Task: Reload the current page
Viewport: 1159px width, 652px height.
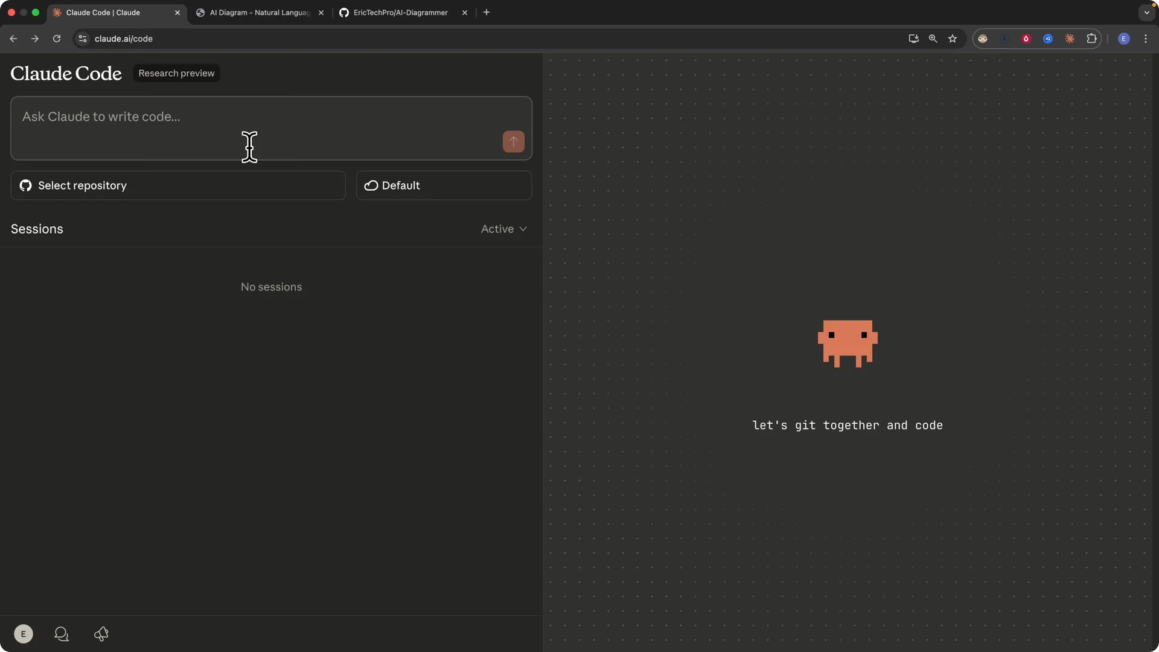Action: click(57, 39)
